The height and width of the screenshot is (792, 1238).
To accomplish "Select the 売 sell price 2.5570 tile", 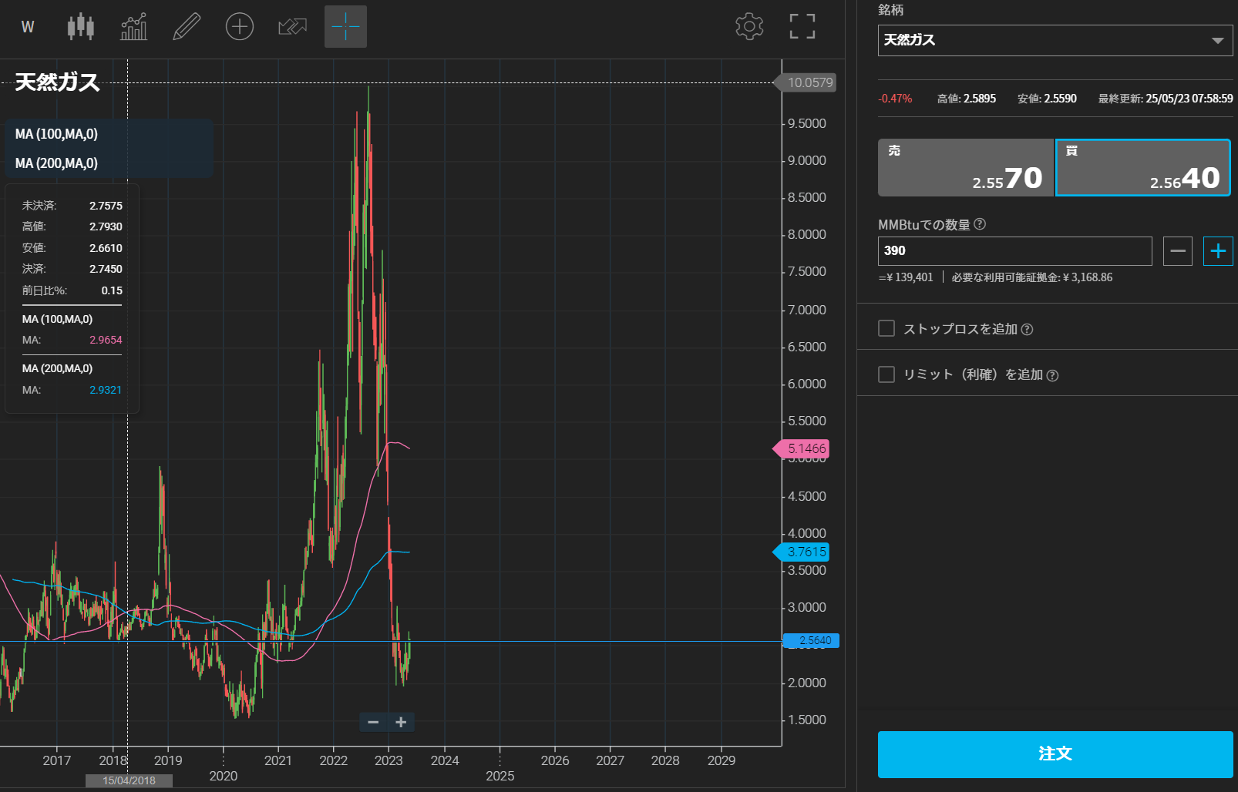I will click(965, 168).
